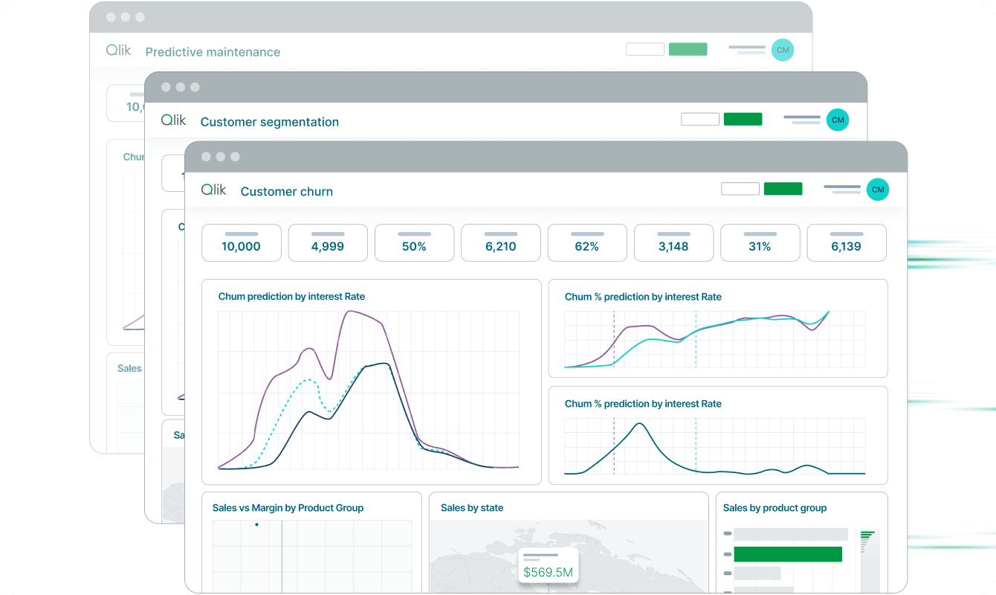996x595 pixels.
Task: Select the 62% KPI card
Action: pos(587,242)
